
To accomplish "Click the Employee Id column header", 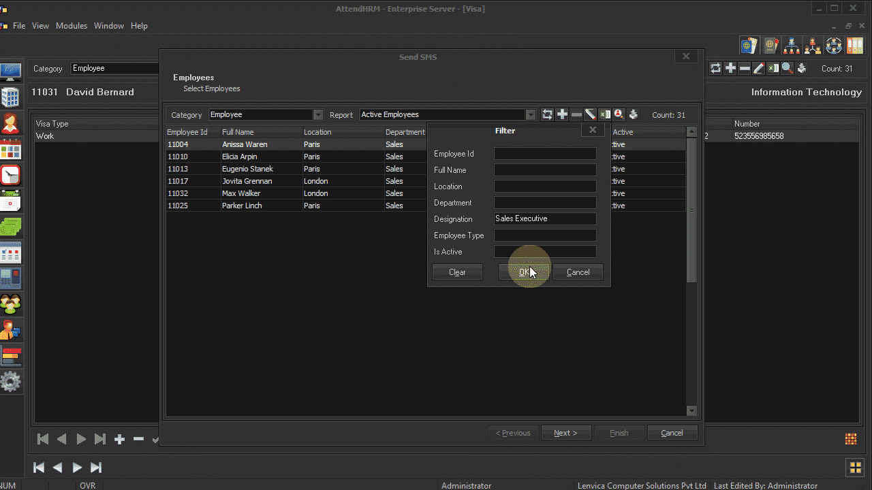I will pyautogui.click(x=193, y=132).
